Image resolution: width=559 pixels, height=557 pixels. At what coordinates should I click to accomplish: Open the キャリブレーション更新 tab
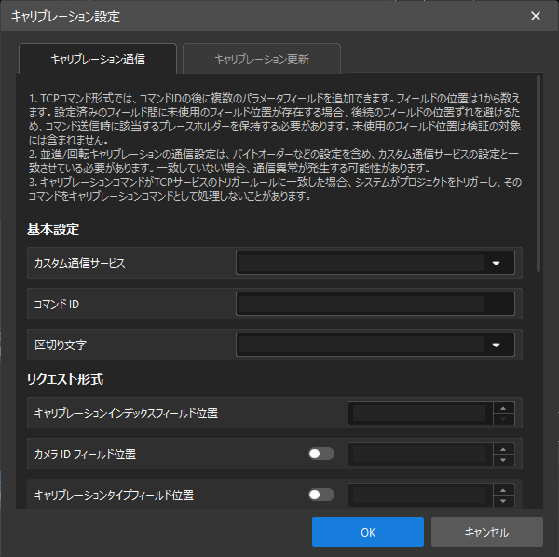pyautogui.click(x=262, y=59)
